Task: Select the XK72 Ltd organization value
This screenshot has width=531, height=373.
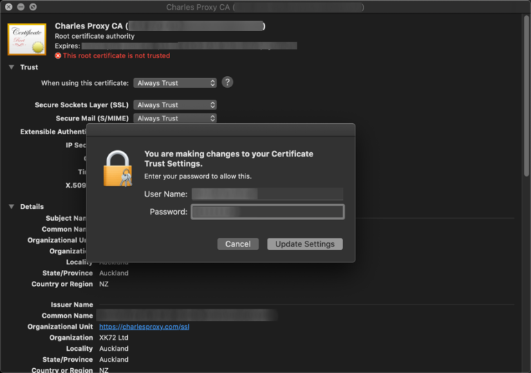Action: (114, 338)
